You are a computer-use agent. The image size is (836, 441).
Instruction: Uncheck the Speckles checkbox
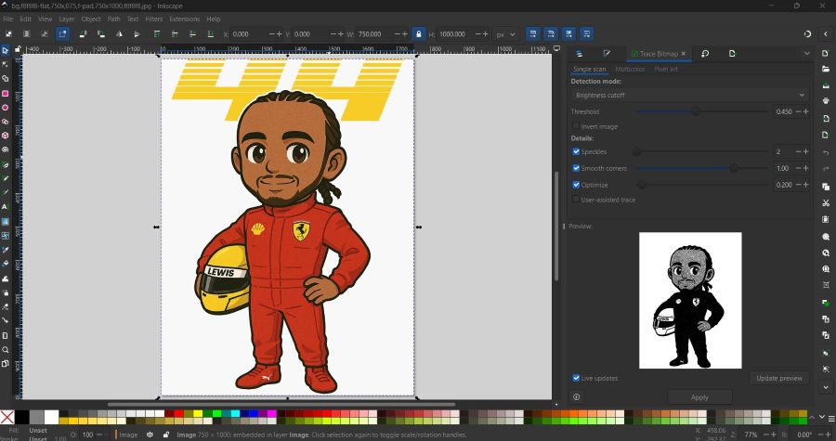coord(576,151)
